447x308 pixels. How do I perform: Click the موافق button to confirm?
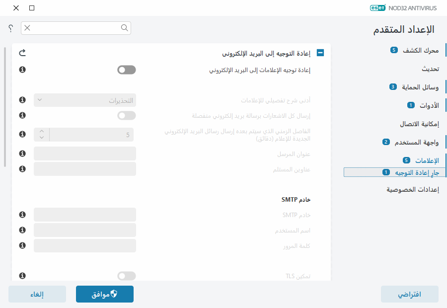click(104, 294)
